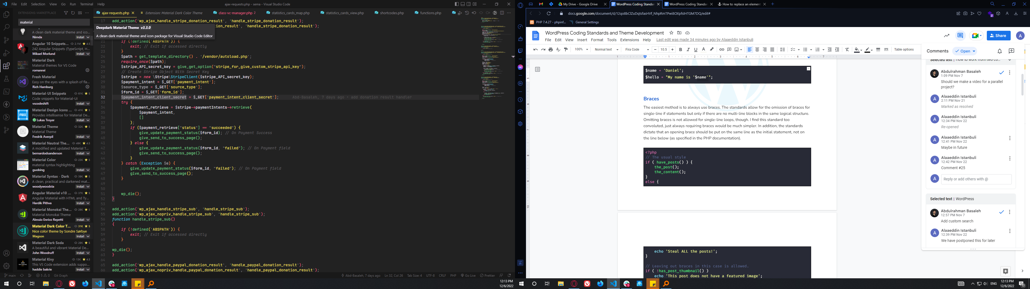Viewport: 1030px width, 289px height.
Task: Add comment from the Docs toolbar
Action: (729, 50)
